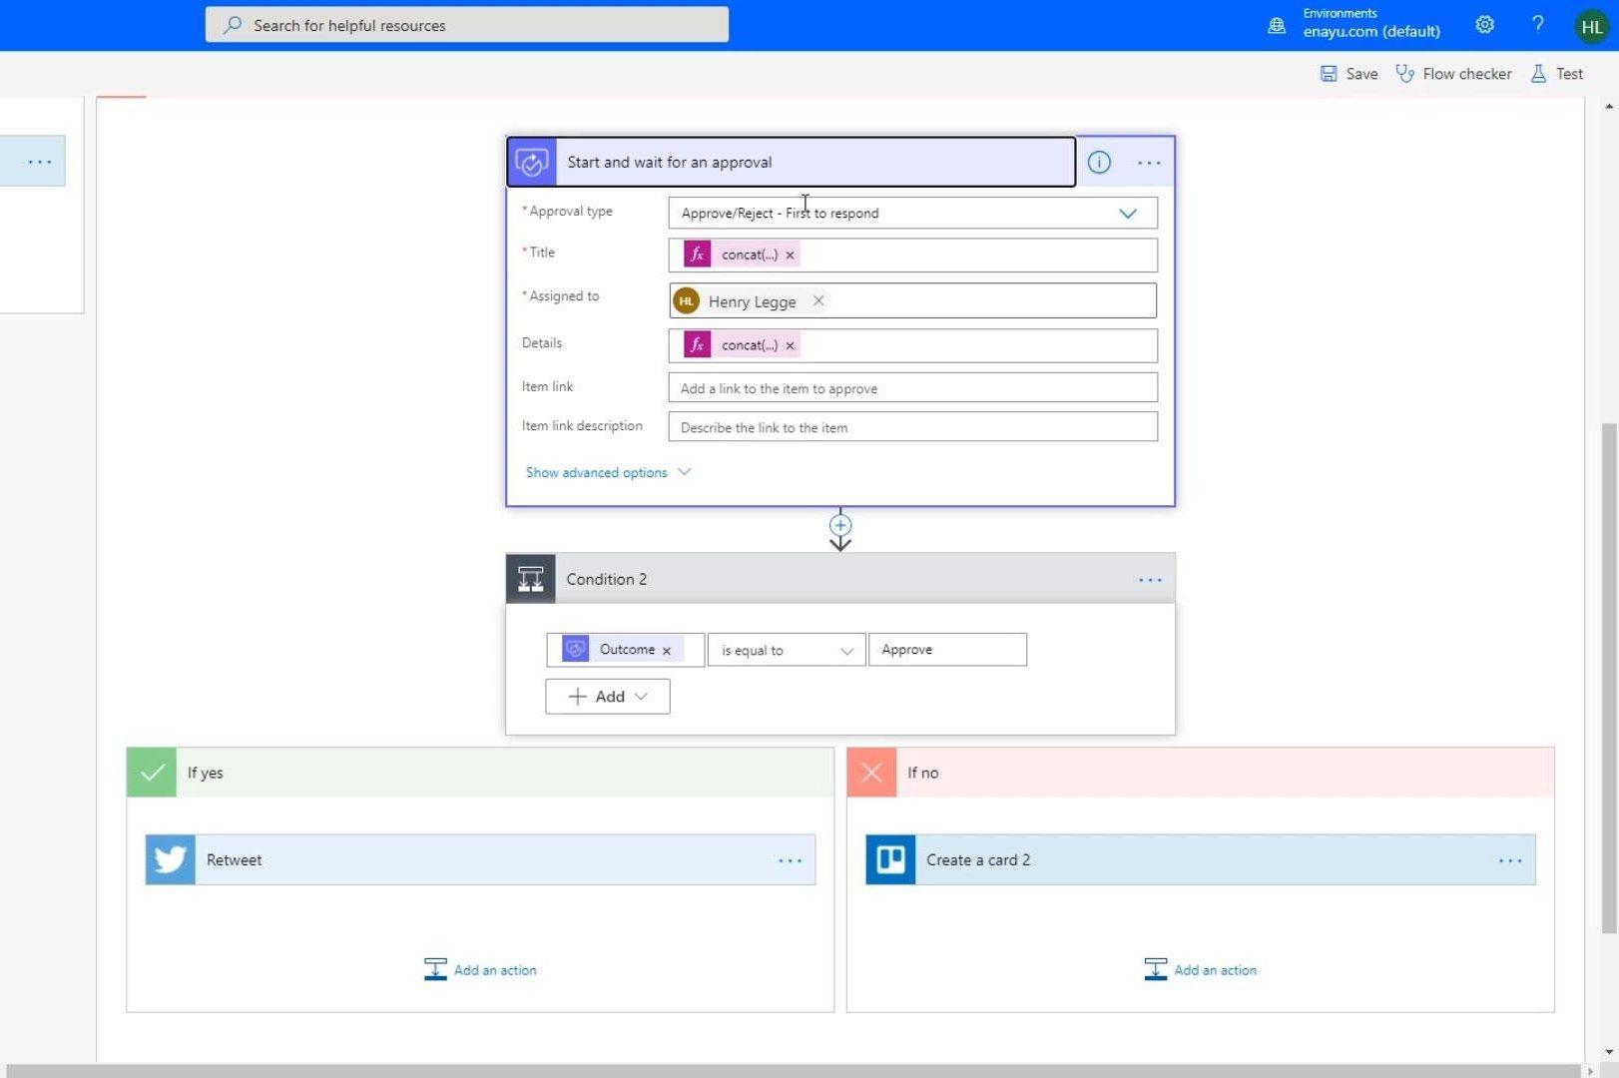The width and height of the screenshot is (1619, 1078).
Task: Click the Condition 2 icon
Action: [531, 579]
